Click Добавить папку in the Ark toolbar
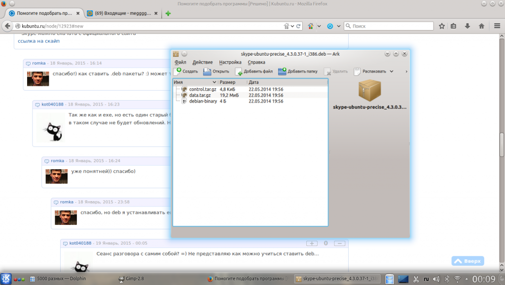The width and height of the screenshot is (505, 285). point(297,71)
